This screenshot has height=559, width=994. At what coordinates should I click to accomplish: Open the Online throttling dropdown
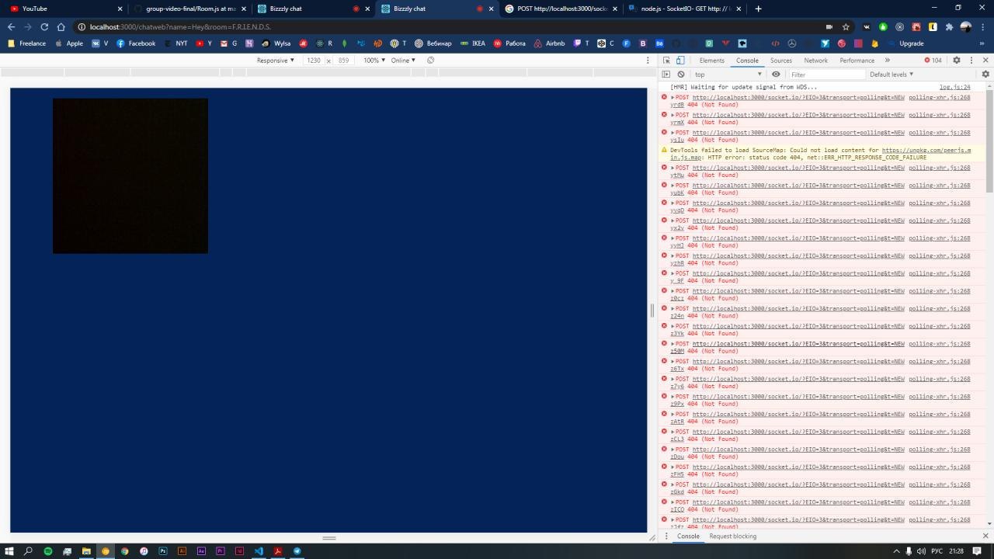click(x=403, y=60)
